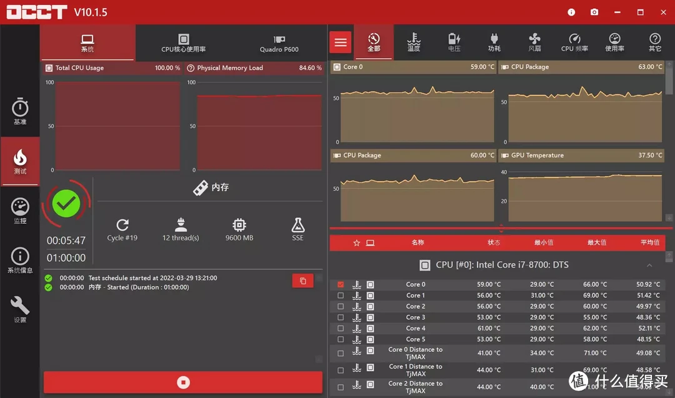Click the info icon in title bar

click(x=571, y=12)
